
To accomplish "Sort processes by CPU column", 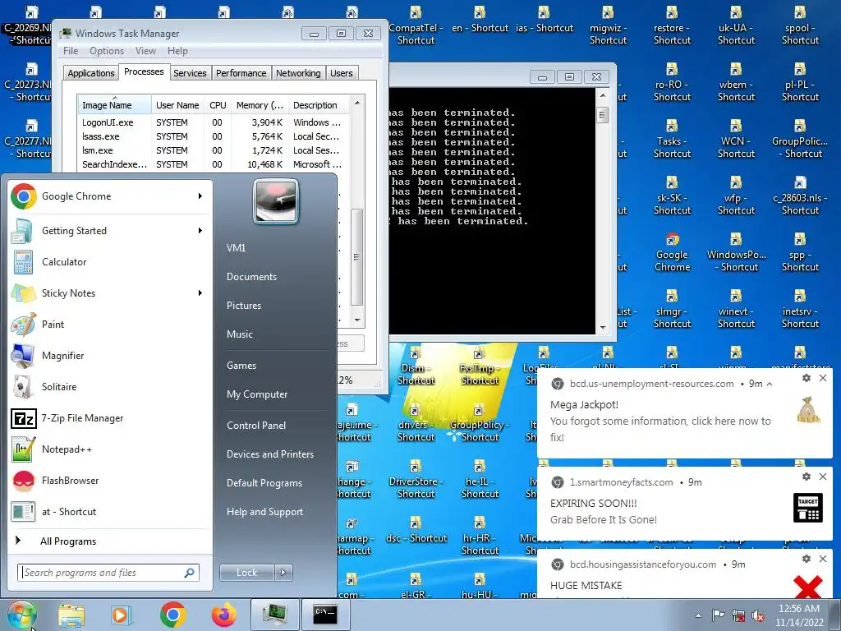I will [x=217, y=105].
